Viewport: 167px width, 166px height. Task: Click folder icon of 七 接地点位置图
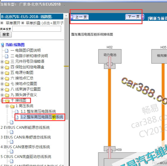tap(7, 84)
